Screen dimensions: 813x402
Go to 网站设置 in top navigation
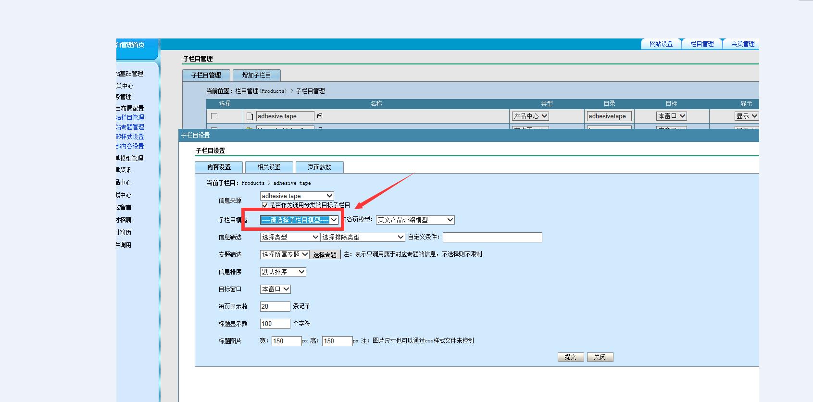tap(661, 44)
